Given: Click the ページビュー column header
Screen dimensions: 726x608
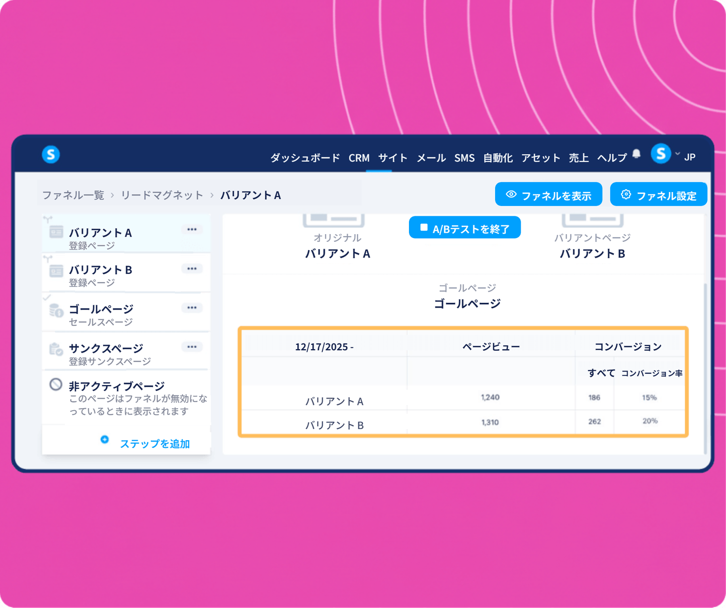Looking at the screenshot, I should coord(491,347).
